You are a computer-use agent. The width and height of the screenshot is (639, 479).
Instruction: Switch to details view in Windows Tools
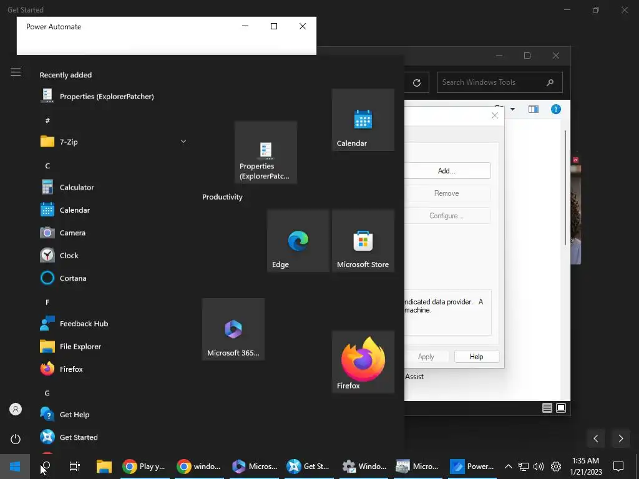[547, 408]
